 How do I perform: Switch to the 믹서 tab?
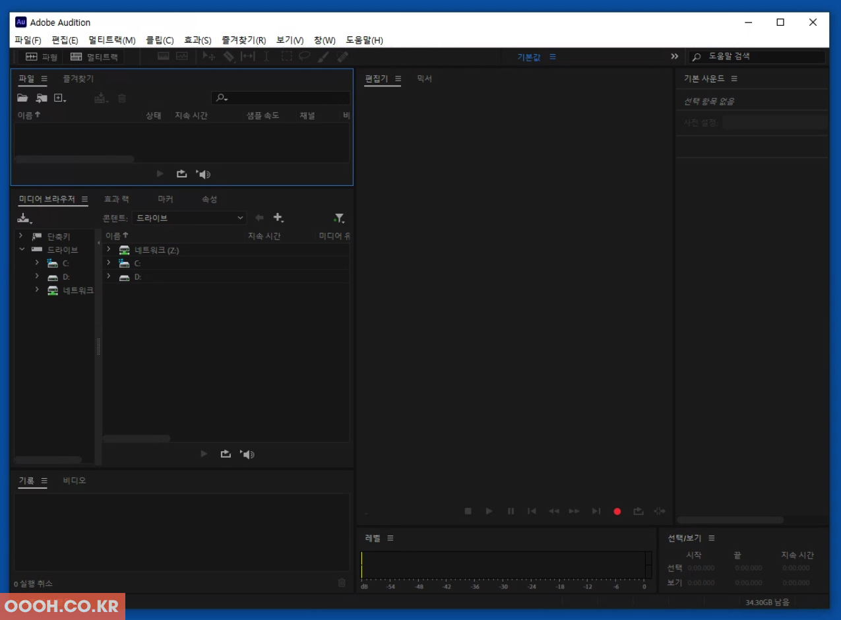(424, 78)
